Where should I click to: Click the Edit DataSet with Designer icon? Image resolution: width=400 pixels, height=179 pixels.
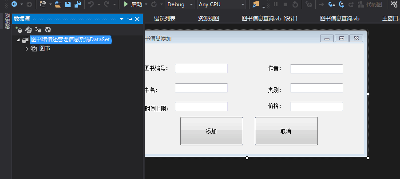[28, 30]
